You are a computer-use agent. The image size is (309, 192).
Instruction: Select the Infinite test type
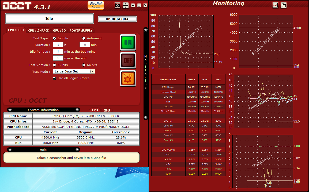54,38
